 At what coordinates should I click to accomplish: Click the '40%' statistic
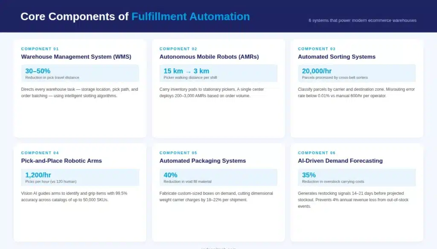(x=170, y=175)
